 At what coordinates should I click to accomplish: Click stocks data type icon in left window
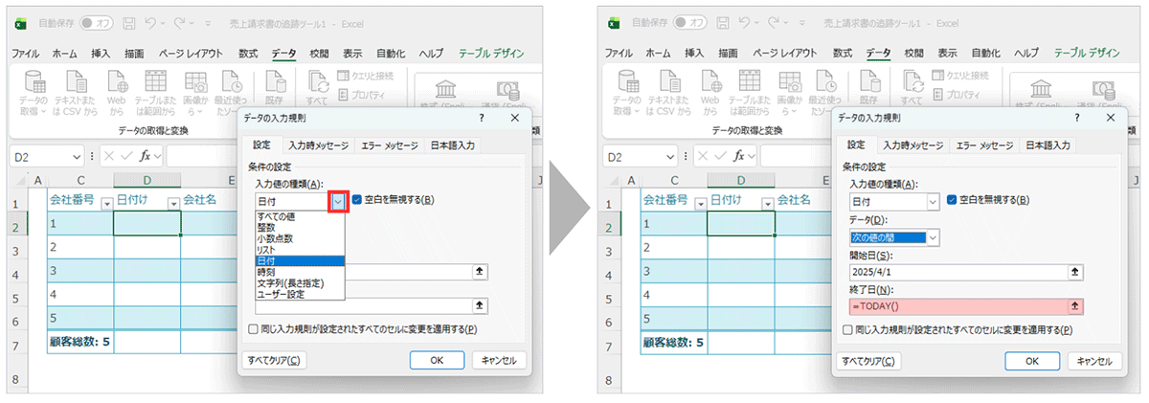pyautogui.click(x=446, y=89)
